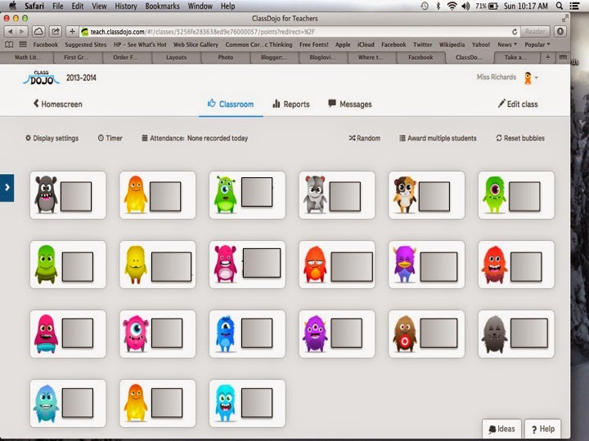The image size is (589, 441).
Task: Show Top Sites grid icon
Action: 23,44
